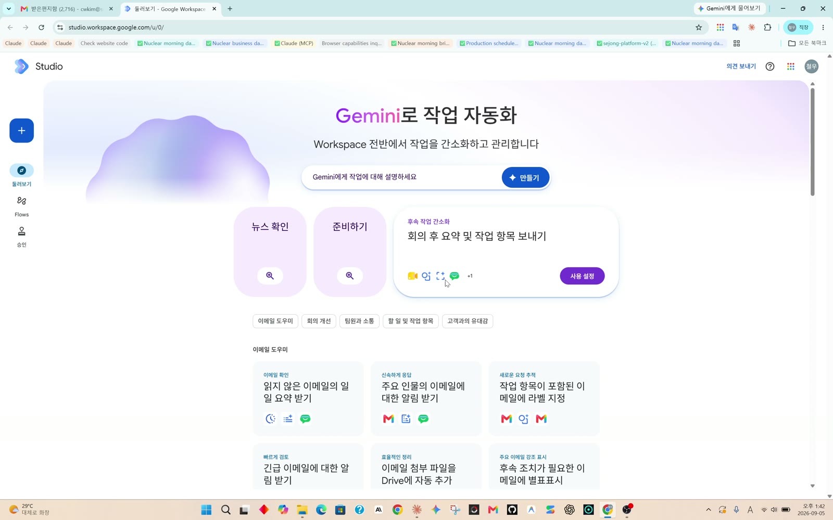Click the 사용 설정 button

click(582, 276)
